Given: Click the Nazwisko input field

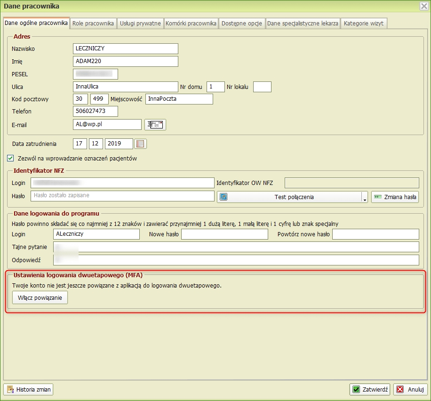Looking at the screenshot, I should 126,48.
